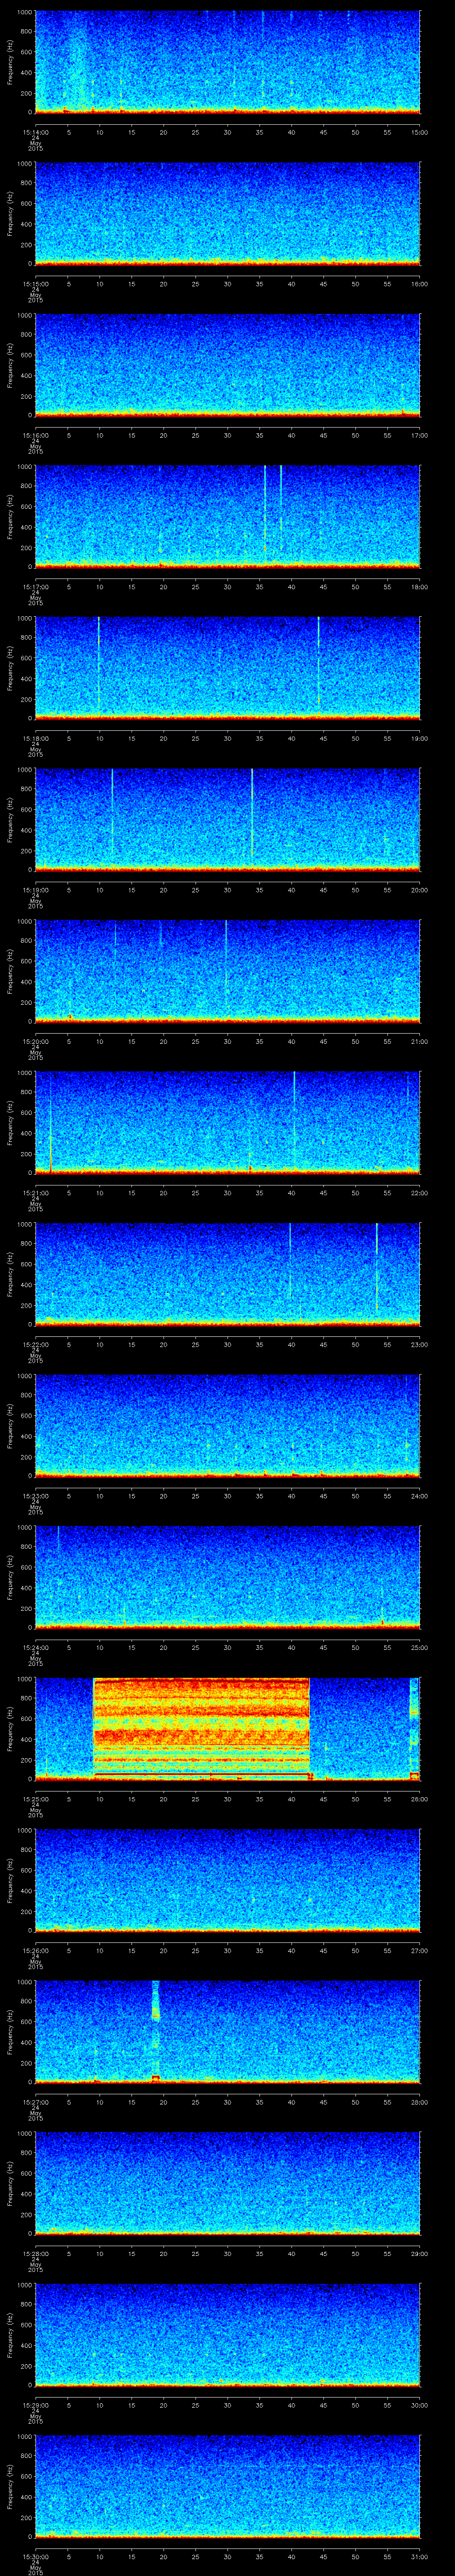Click Frequency (Hz) axis label of 15:25 panel
Image resolution: width=455 pixels, height=2576 pixels.
(x=10, y=1728)
